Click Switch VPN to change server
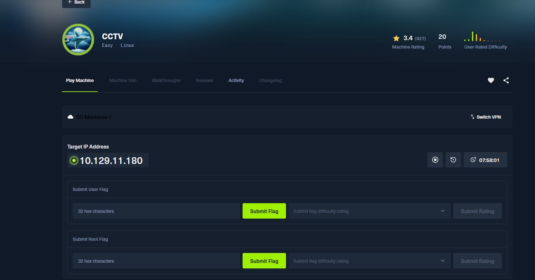Screen dimensions: 535x280 (x=485, y=117)
